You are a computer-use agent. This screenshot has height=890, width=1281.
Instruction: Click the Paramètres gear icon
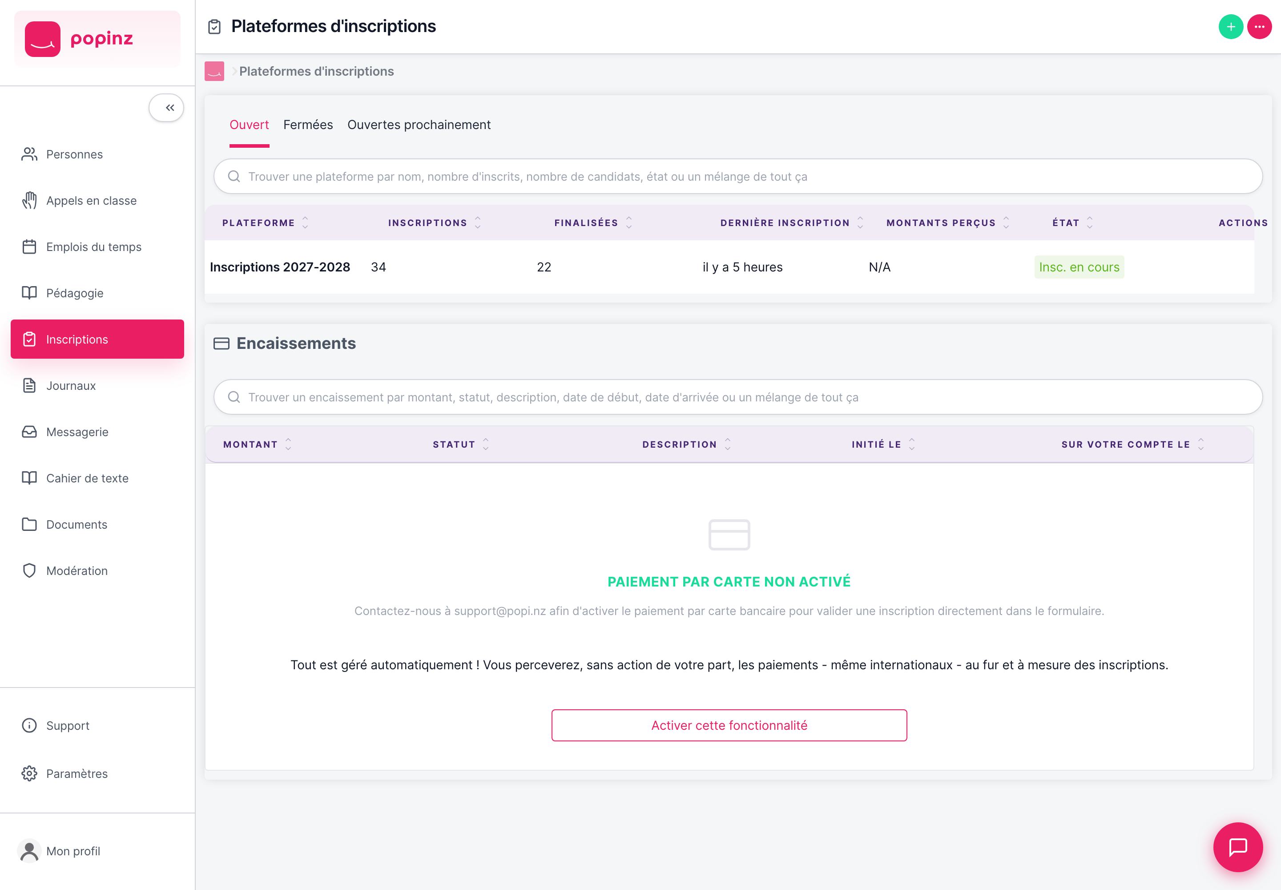click(29, 773)
